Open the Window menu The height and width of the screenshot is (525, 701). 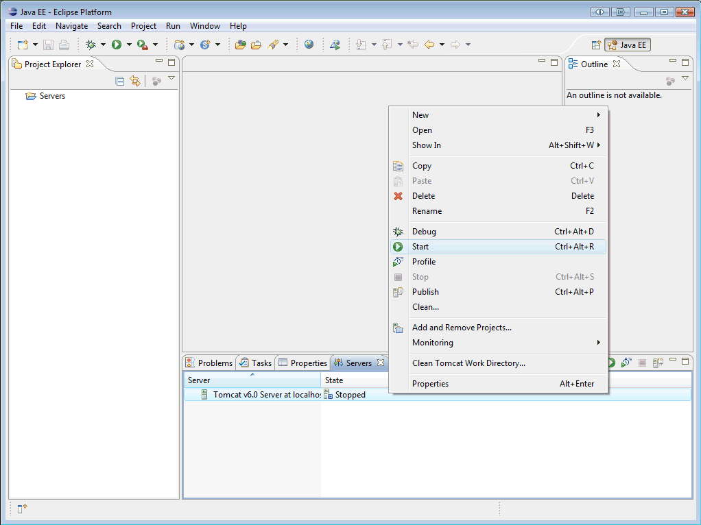coord(205,26)
